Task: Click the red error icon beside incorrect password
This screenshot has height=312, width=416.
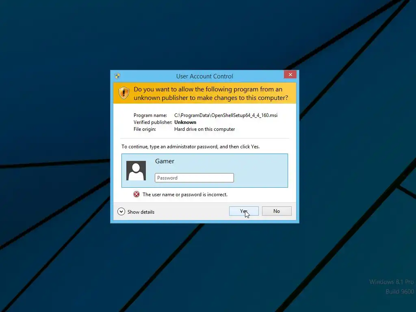Action: (136, 194)
